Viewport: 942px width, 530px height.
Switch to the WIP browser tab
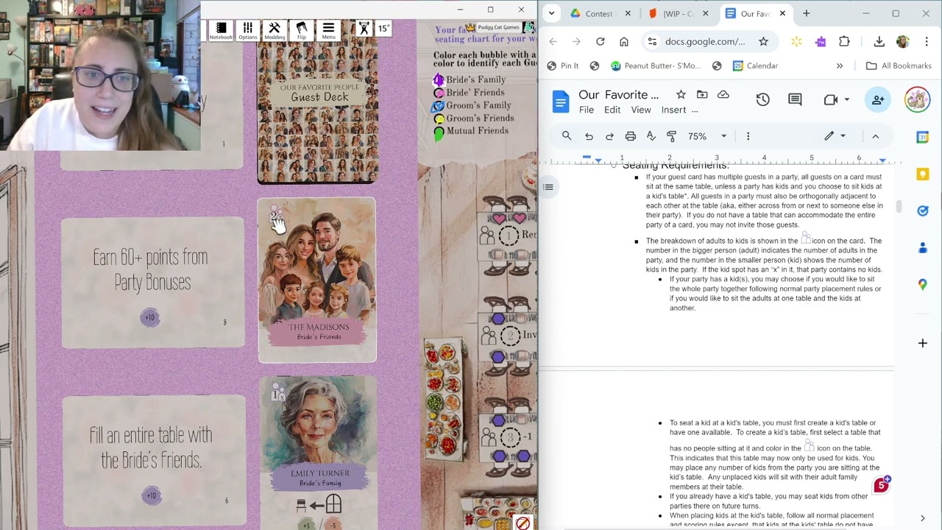pyautogui.click(x=677, y=13)
